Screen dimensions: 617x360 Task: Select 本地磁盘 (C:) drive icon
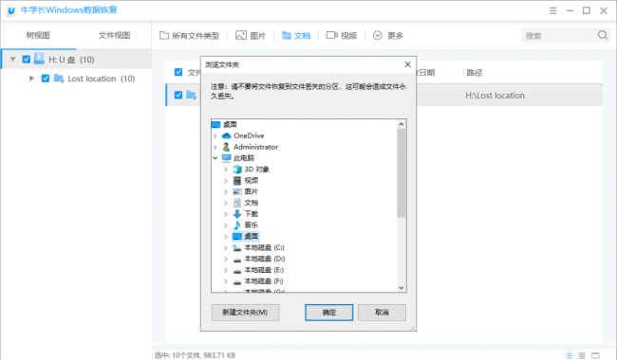(237, 247)
